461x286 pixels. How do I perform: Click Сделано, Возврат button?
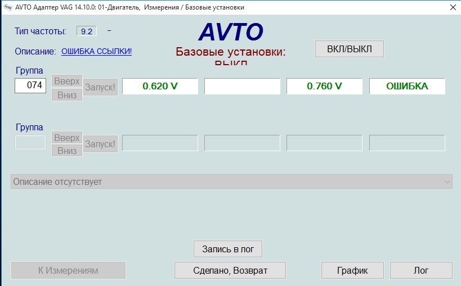pos(230,270)
